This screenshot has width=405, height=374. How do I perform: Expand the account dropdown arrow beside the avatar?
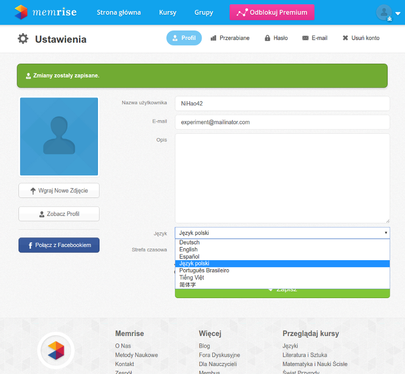(398, 13)
